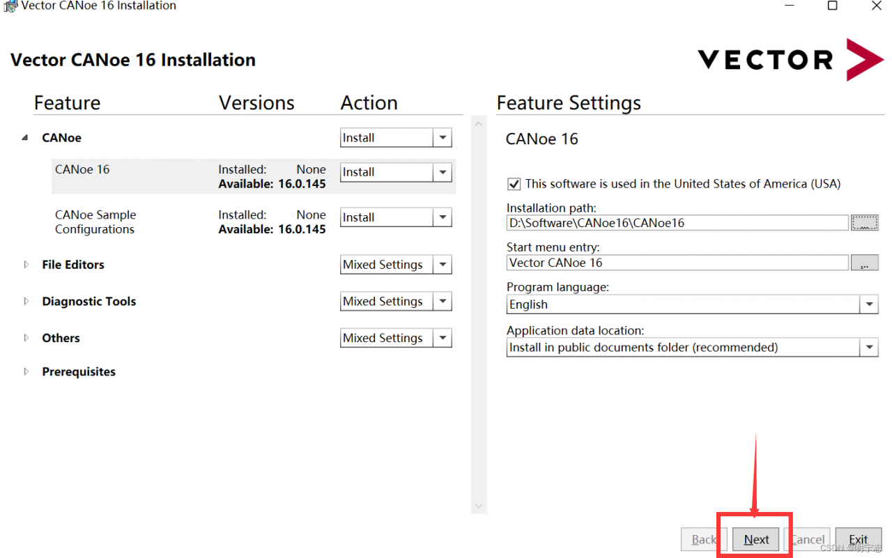Click the Application data location label

pyautogui.click(x=576, y=331)
